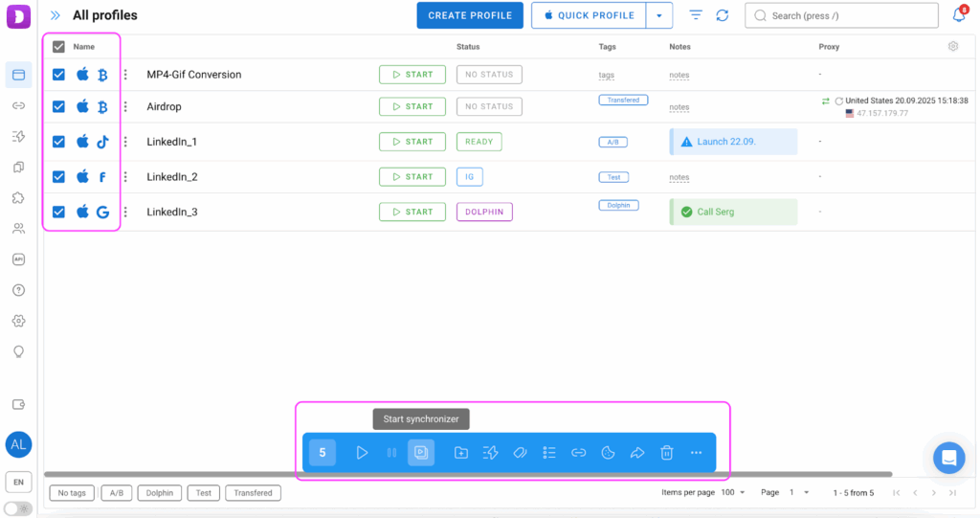Click the share arrow icon in bulk toolbar
980x518 pixels.
637,453
